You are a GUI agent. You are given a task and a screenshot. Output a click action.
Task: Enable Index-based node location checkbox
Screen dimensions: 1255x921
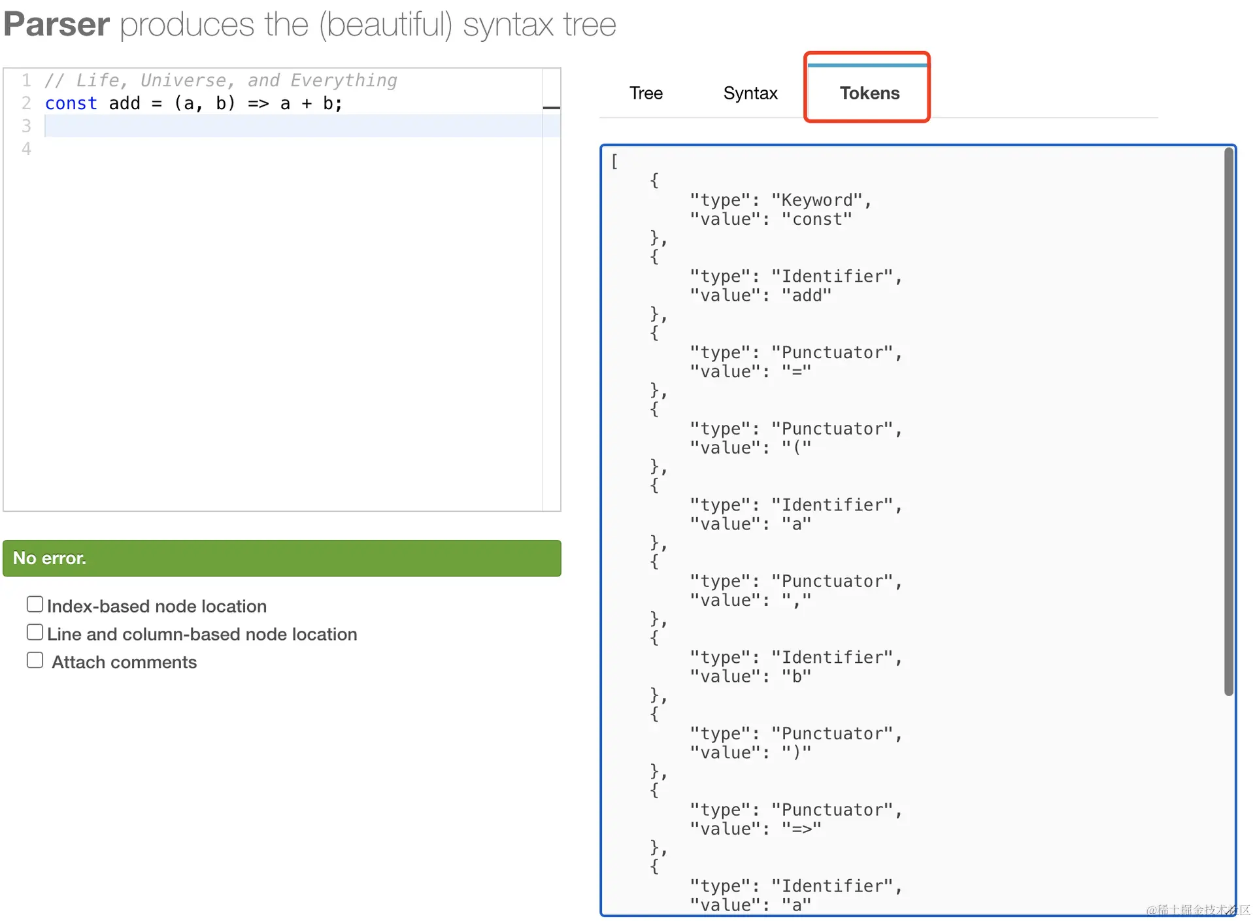(x=35, y=605)
